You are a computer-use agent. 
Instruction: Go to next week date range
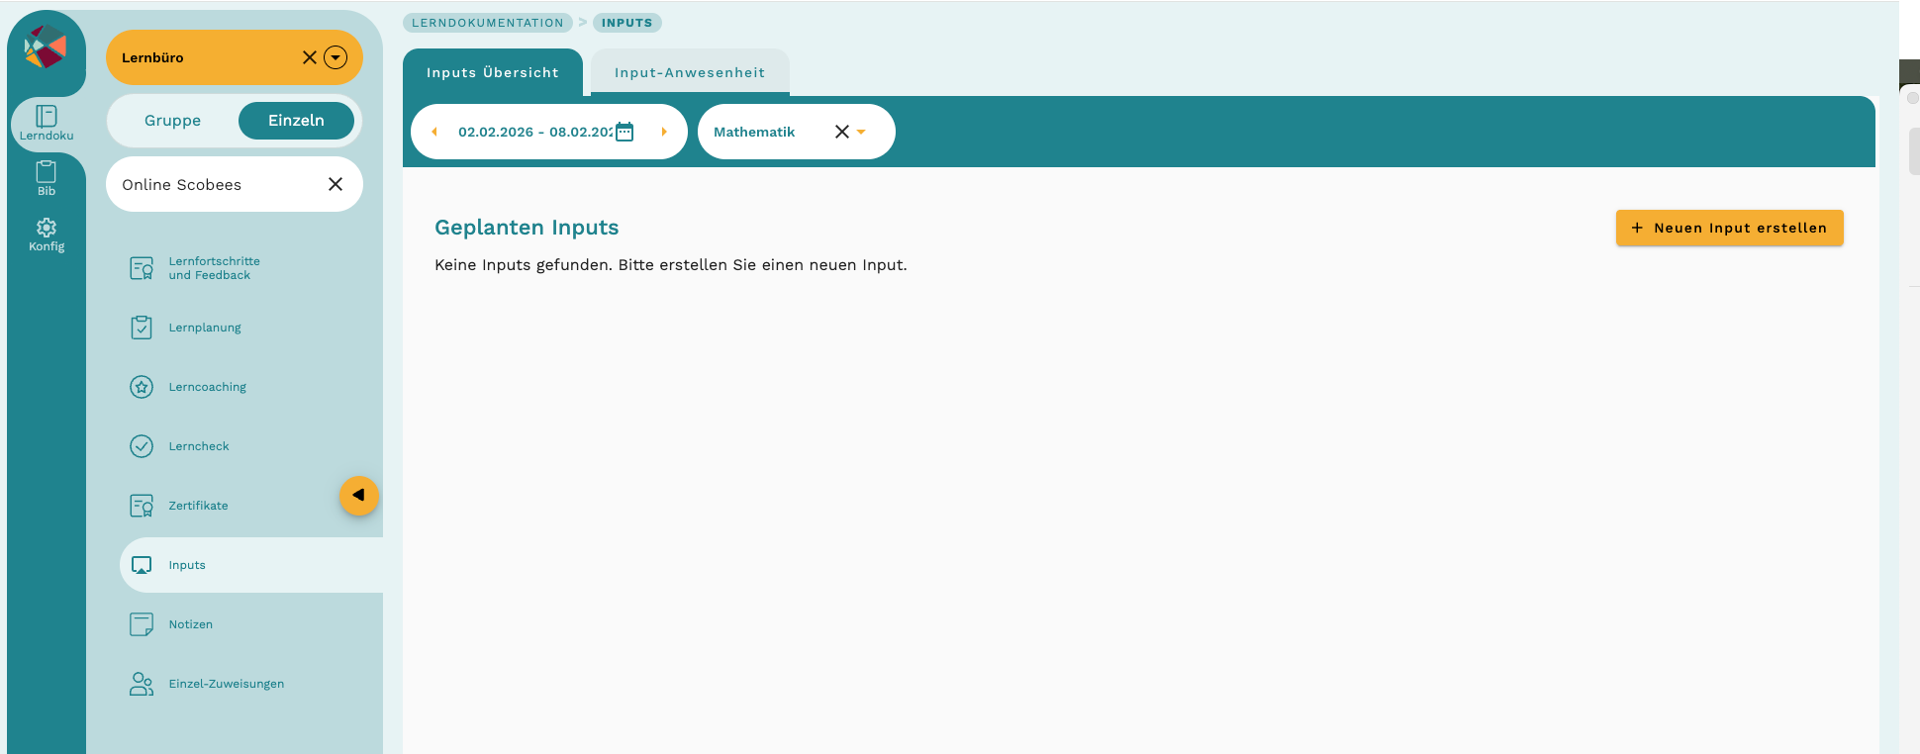click(664, 132)
